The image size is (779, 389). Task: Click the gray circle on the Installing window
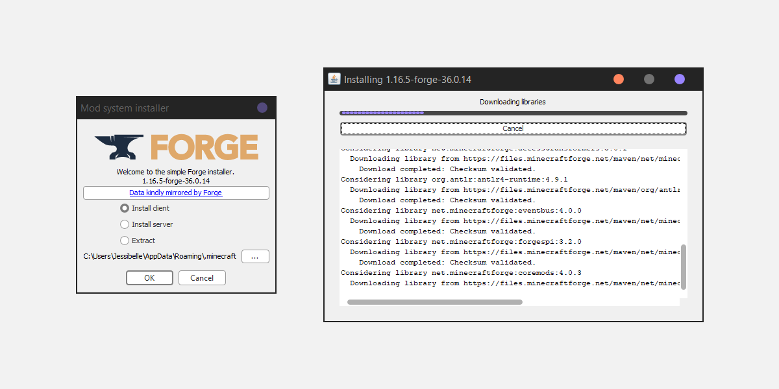649,78
